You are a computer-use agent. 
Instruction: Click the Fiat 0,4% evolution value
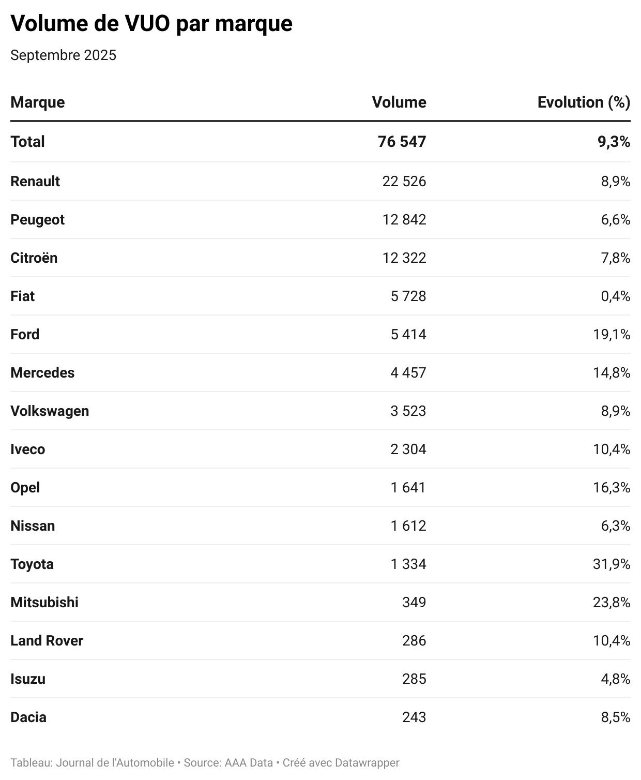(615, 296)
